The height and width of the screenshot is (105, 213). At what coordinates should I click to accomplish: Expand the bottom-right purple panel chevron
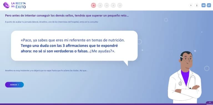point(210,102)
